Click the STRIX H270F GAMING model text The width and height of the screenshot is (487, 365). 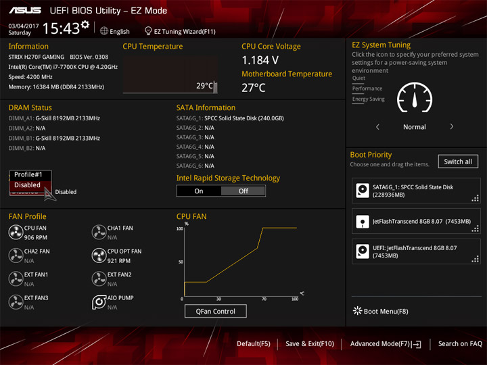click(37, 57)
